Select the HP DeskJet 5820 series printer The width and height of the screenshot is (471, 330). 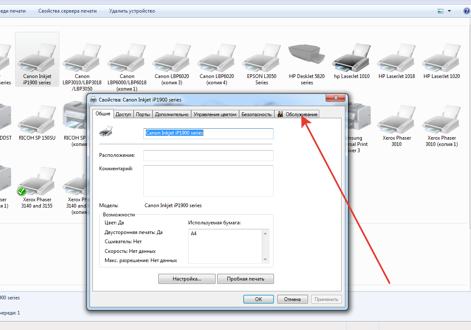[x=307, y=64]
